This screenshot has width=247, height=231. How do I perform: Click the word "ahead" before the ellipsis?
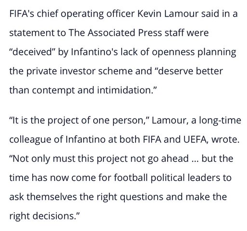pyautogui.click(x=175, y=158)
